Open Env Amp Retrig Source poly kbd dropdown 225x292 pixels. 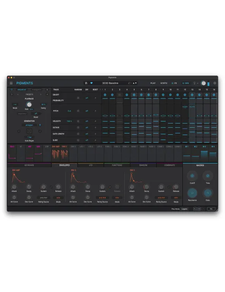[x=43, y=198]
